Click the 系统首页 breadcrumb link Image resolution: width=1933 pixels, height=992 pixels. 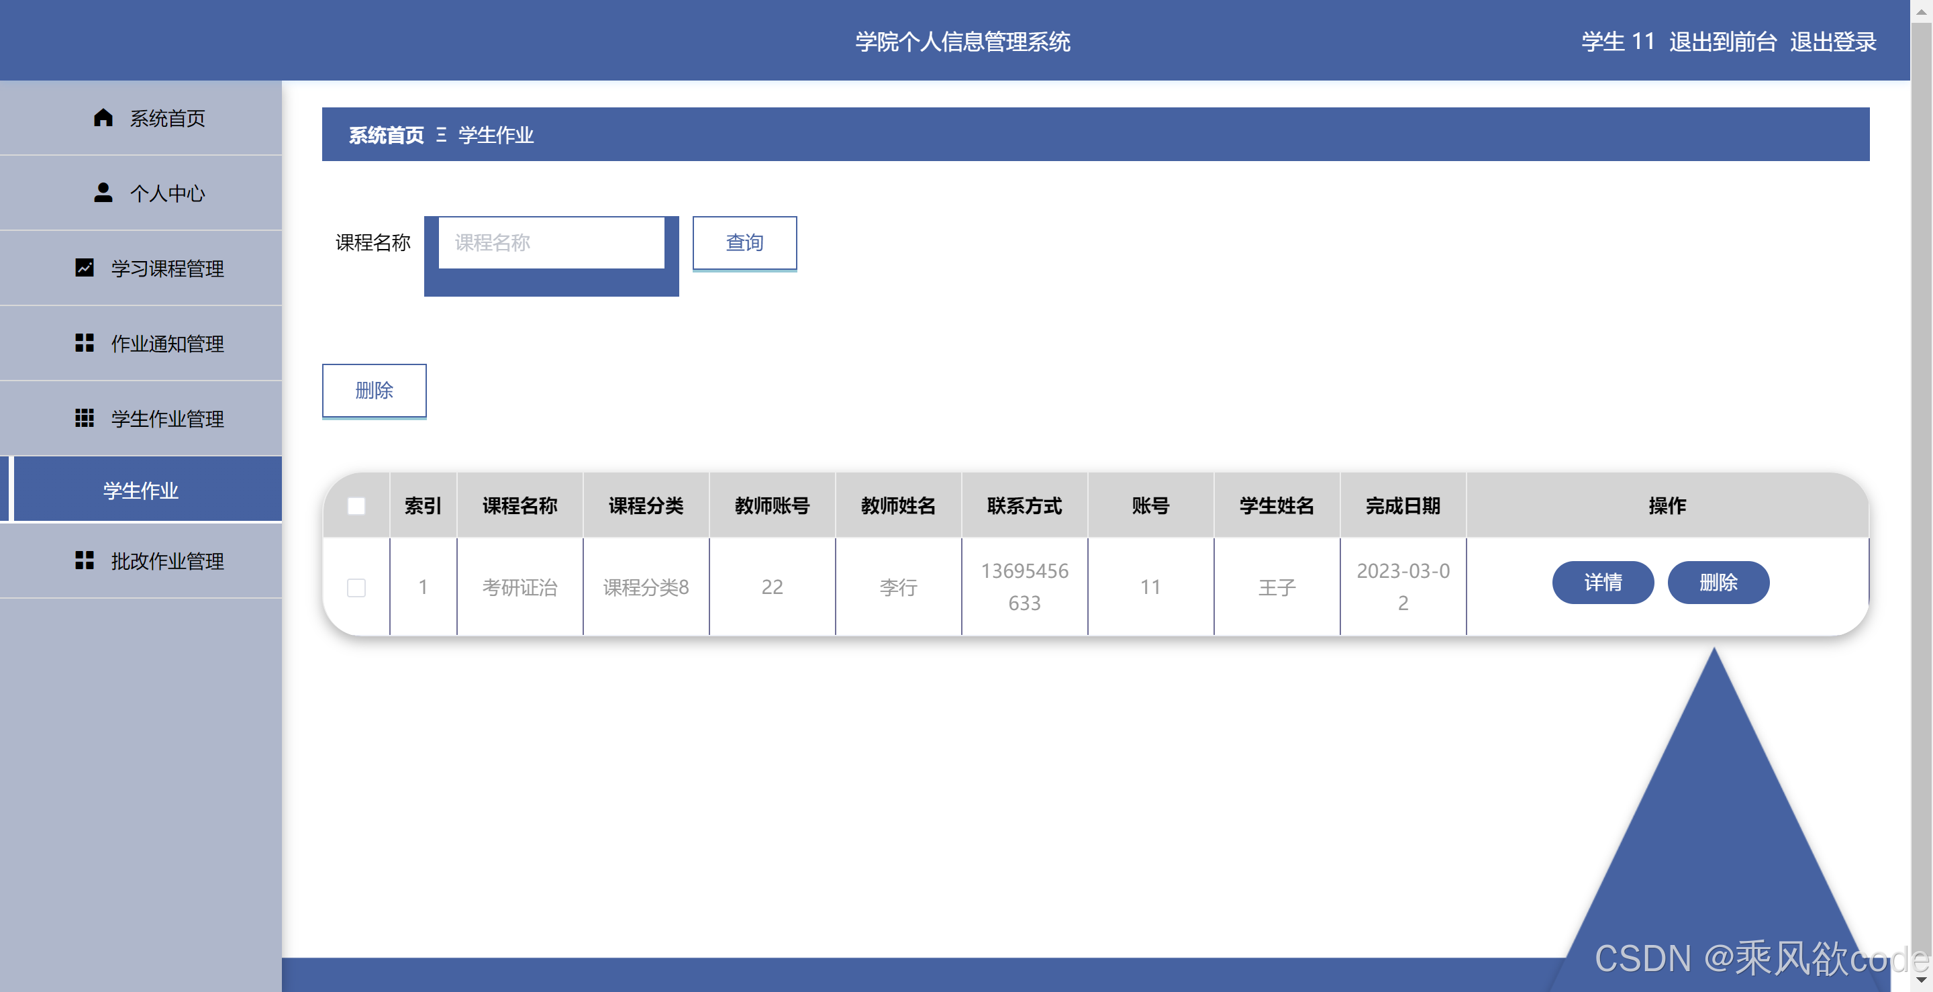pyautogui.click(x=386, y=135)
